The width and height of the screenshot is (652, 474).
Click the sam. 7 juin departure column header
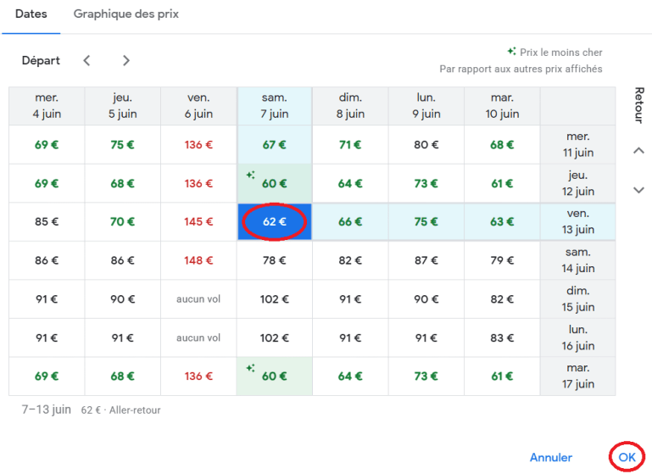pos(274,106)
